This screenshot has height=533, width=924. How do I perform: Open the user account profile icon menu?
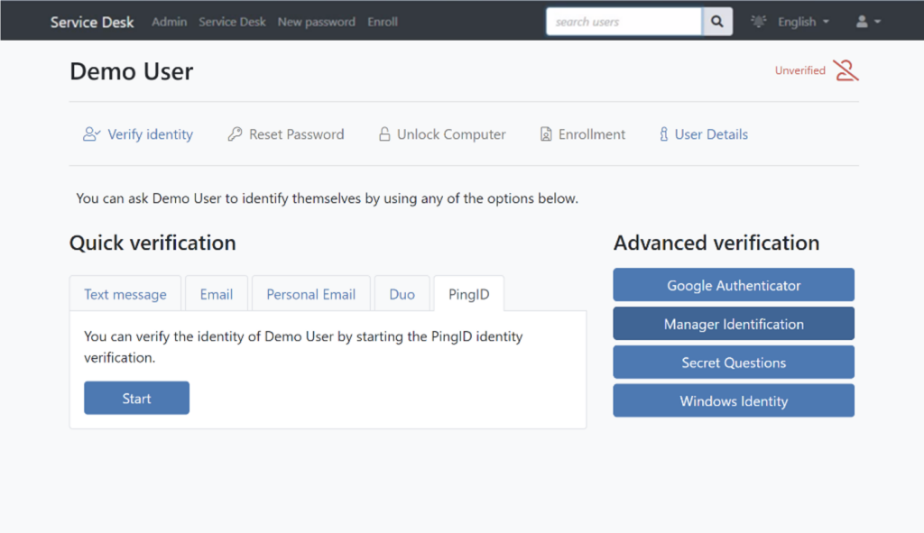tap(868, 22)
